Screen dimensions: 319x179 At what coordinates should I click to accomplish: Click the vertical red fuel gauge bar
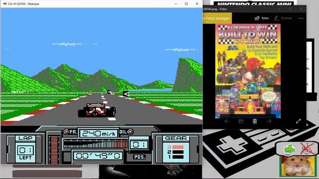[54, 149]
